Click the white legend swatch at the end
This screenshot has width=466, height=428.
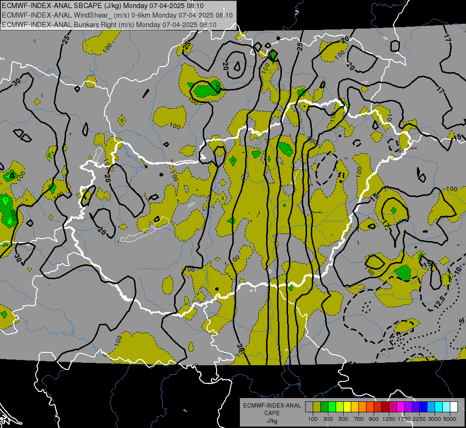454,407
